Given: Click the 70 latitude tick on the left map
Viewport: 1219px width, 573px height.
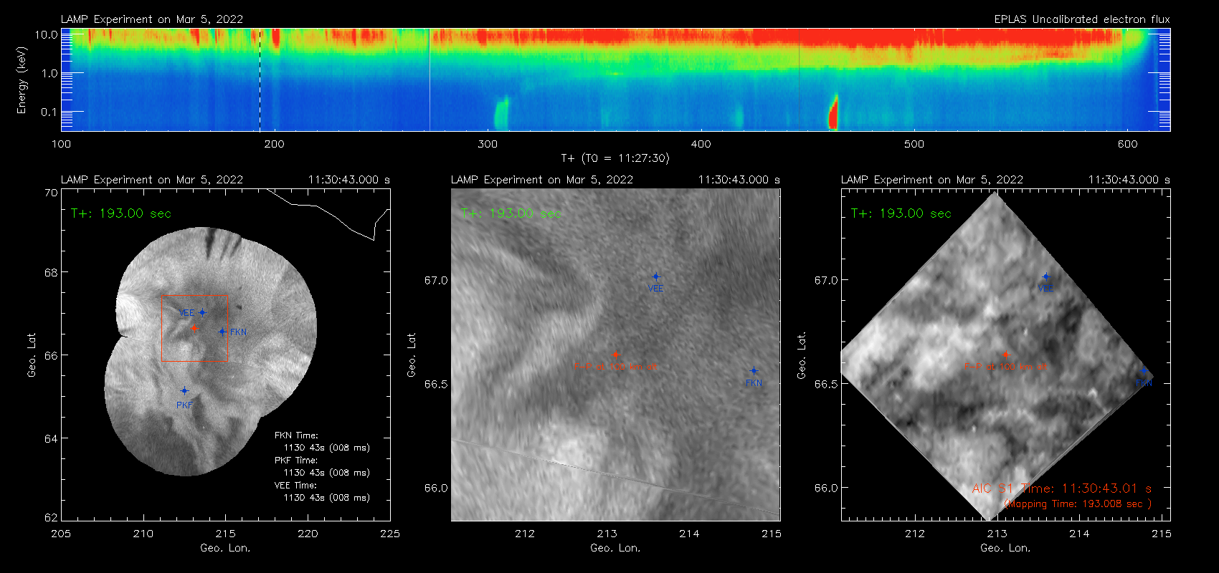Looking at the screenshot, I should click(x=51, y=193).
